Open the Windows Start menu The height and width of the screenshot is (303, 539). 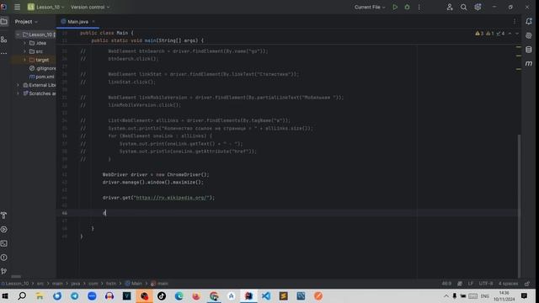click(5, 295)
